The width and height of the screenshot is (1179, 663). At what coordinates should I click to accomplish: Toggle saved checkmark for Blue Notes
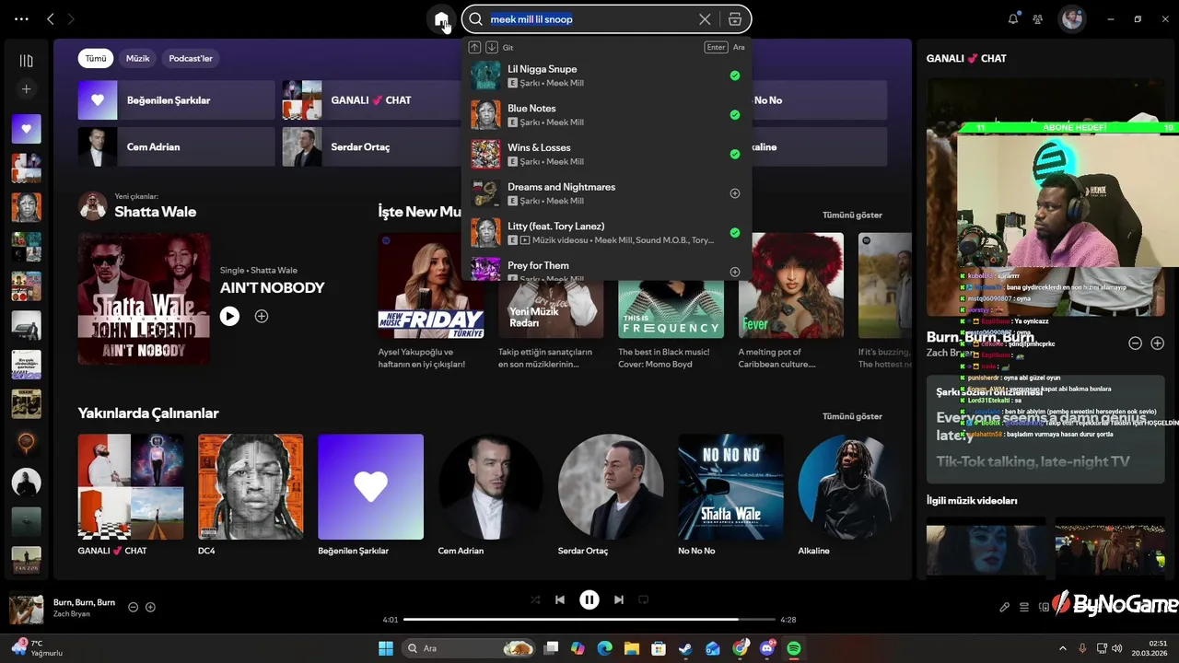(x=735, y=115)
